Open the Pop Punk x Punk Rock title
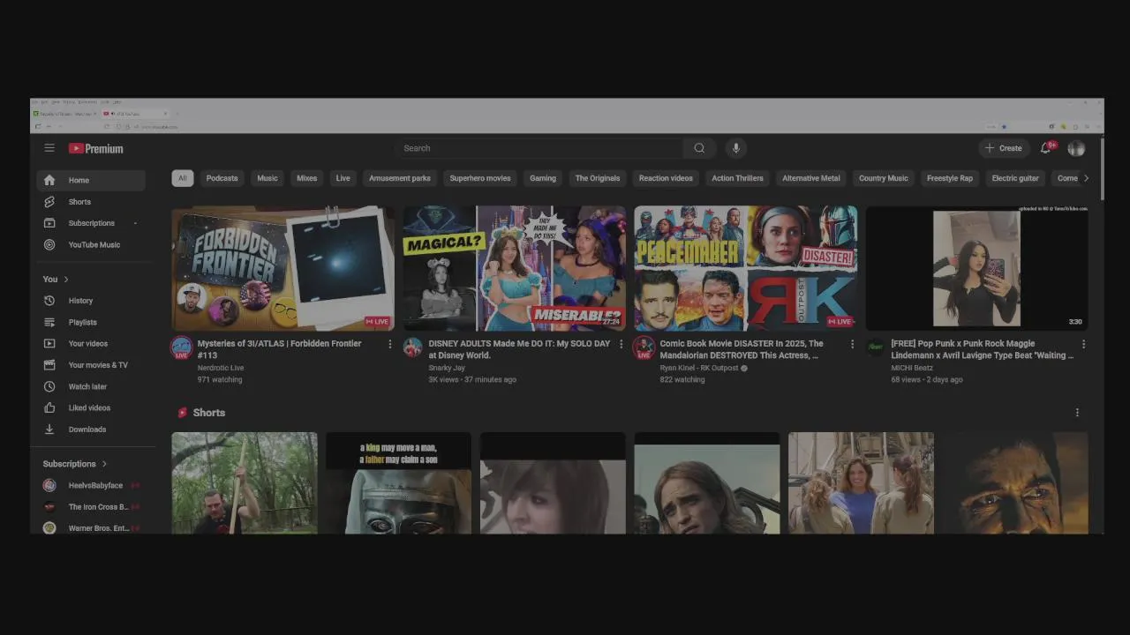Image resolution: width=1130 pixels, height=635 pixels. pyautogui.click(x=983, y=349)
